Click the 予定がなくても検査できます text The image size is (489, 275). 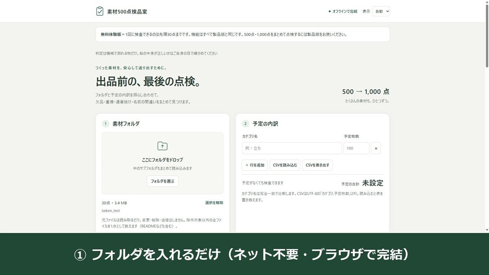tap(263, 183)
